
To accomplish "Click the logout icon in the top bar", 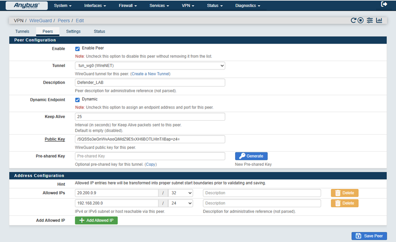I will click(x=384, y=4).
